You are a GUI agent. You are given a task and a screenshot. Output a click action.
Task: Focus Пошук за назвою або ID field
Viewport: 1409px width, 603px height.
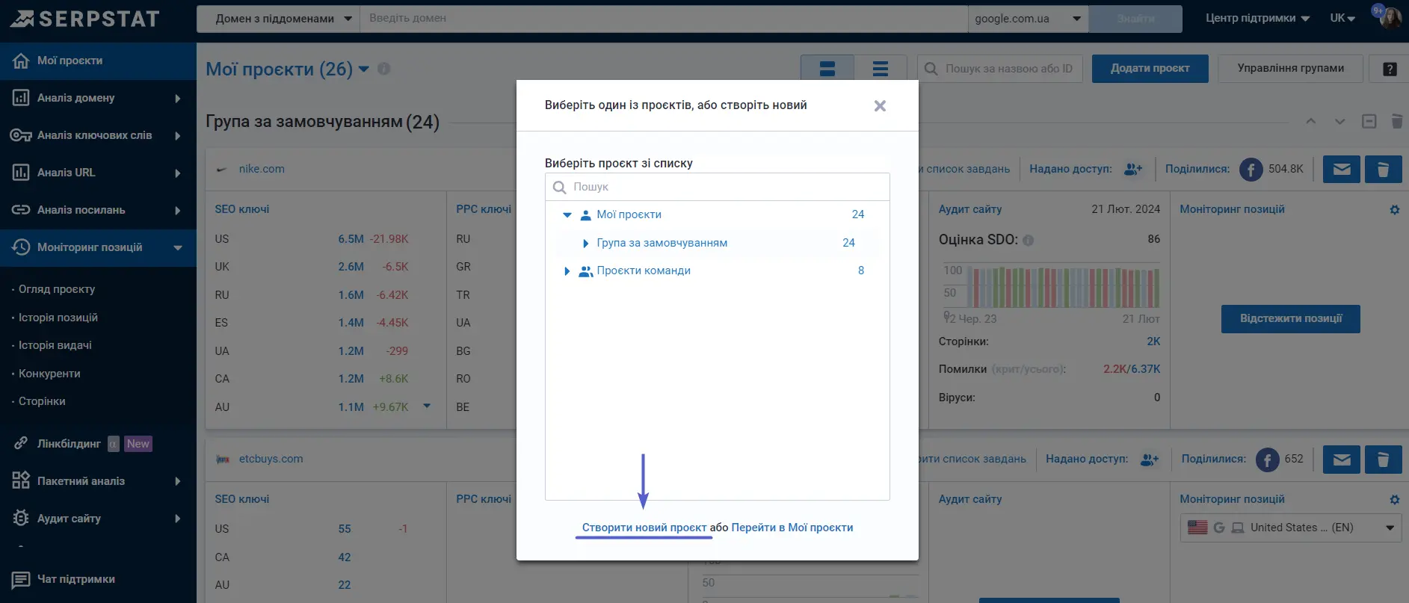pos(999,69)
